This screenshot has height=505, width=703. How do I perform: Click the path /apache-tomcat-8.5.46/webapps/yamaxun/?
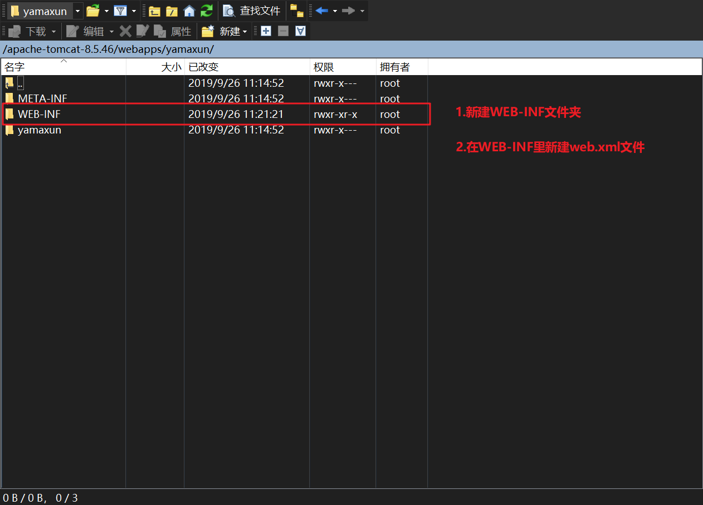[x=108, y=49]
